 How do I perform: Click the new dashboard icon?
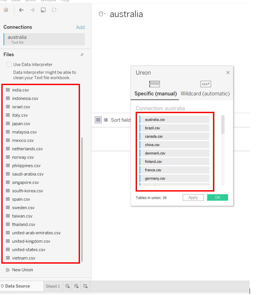coord(77,286)
